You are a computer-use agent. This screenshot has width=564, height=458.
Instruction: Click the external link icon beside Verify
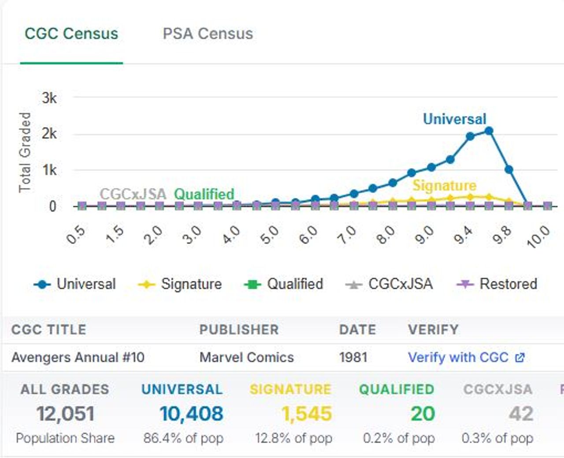[520, 357]
